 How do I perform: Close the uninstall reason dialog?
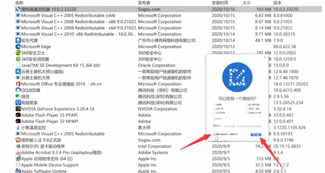[x=265, y=57]
